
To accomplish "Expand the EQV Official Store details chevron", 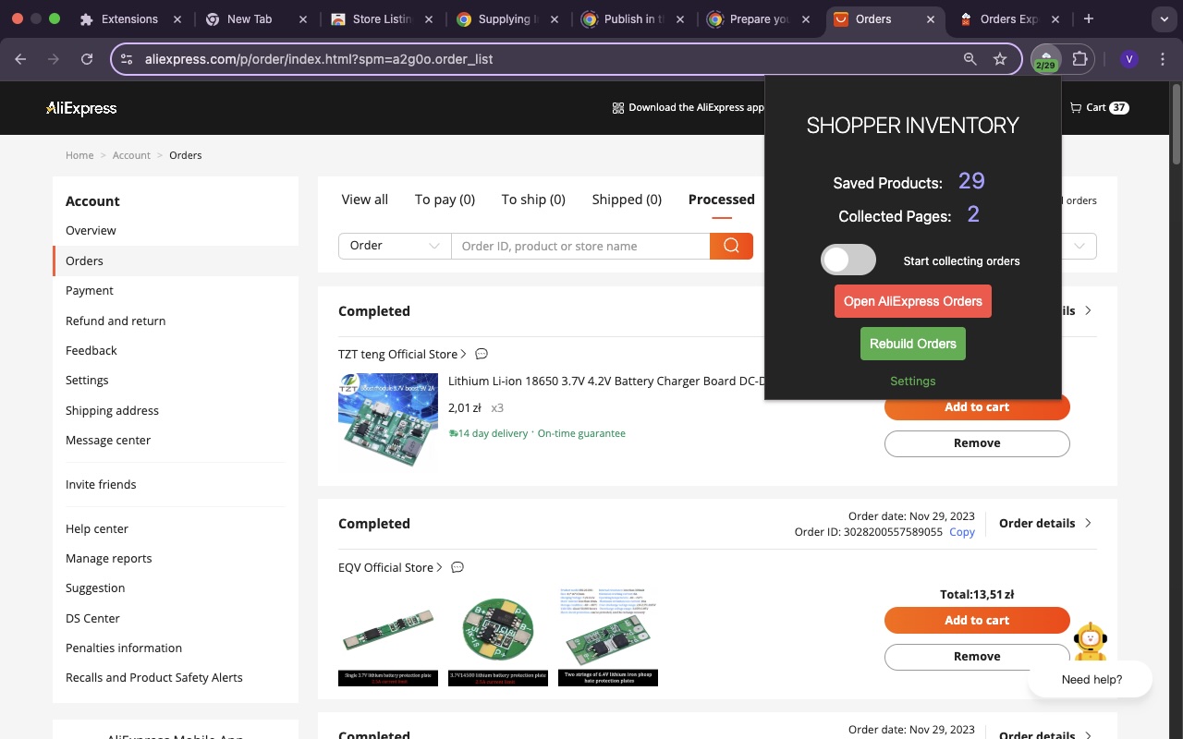I will [x=441, y=566].
